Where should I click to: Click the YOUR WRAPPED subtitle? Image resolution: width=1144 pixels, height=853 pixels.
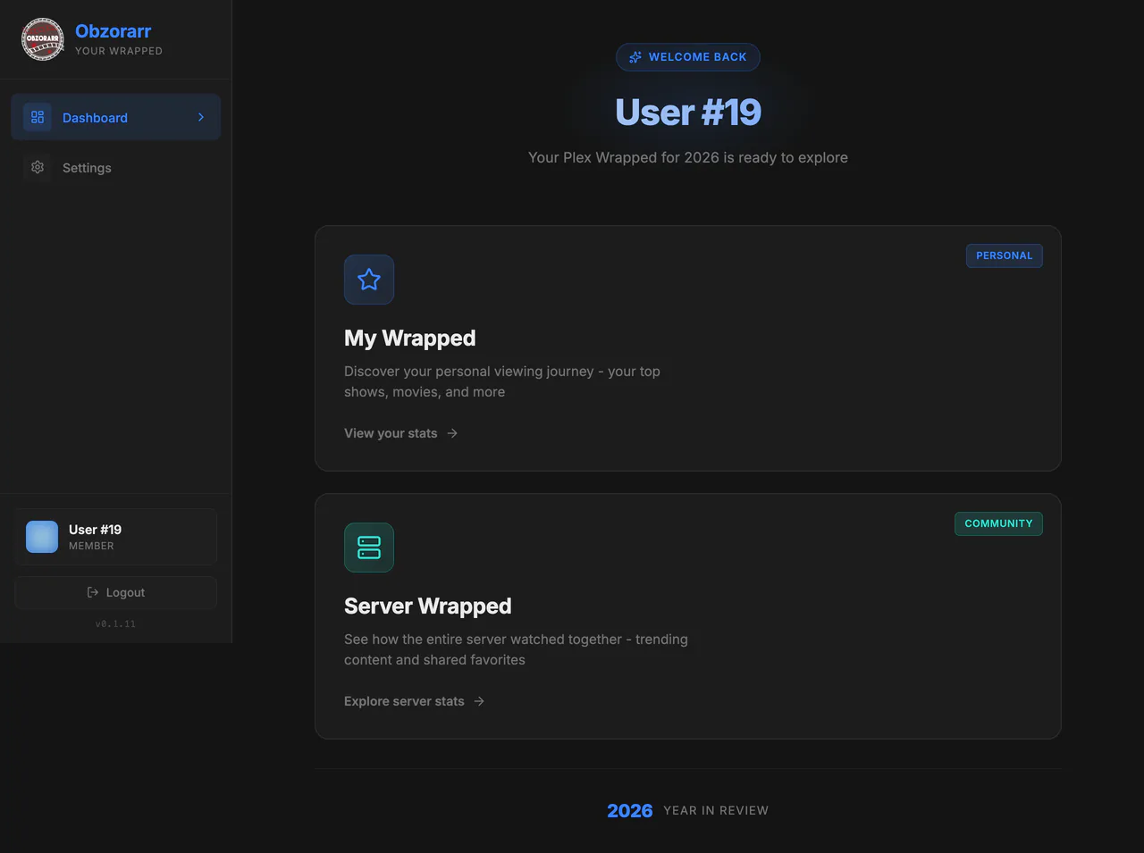click(119, 51)
